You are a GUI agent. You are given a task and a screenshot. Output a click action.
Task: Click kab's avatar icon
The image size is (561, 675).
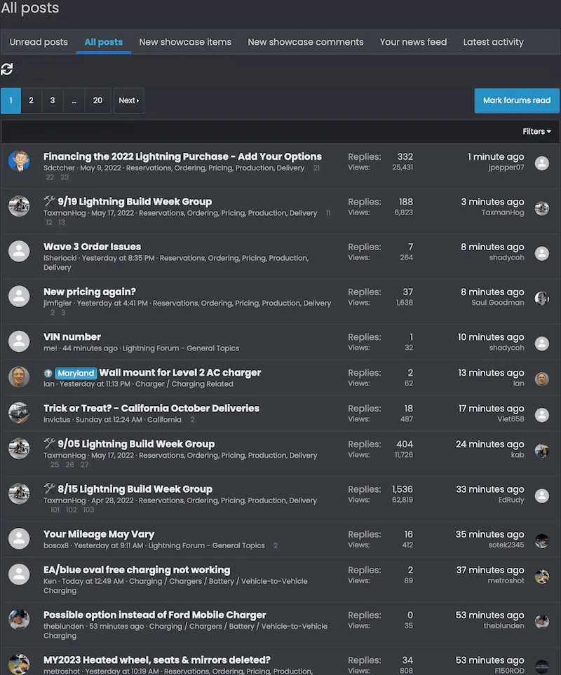541,451
